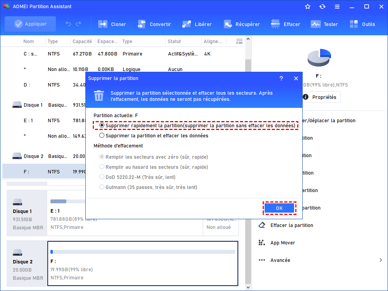Choose fill sectors with zero method
388x291 pixels.
click(102, 157)
